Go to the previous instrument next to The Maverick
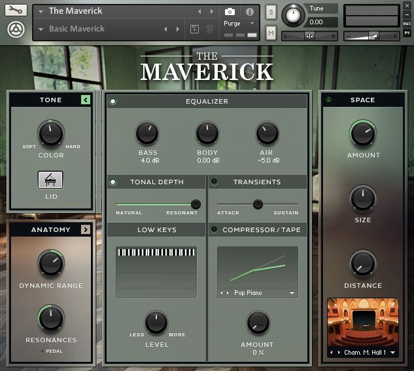Image resolution: width=414 pixels, height=371 pixels. (199, 11)
